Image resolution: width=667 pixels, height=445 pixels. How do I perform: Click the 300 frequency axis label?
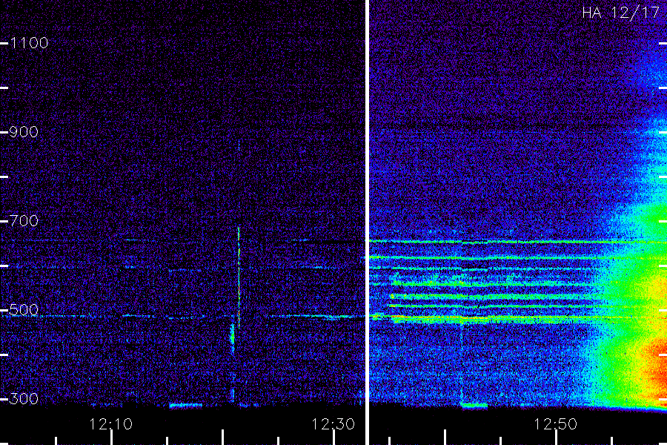click(x=24, y=399)
